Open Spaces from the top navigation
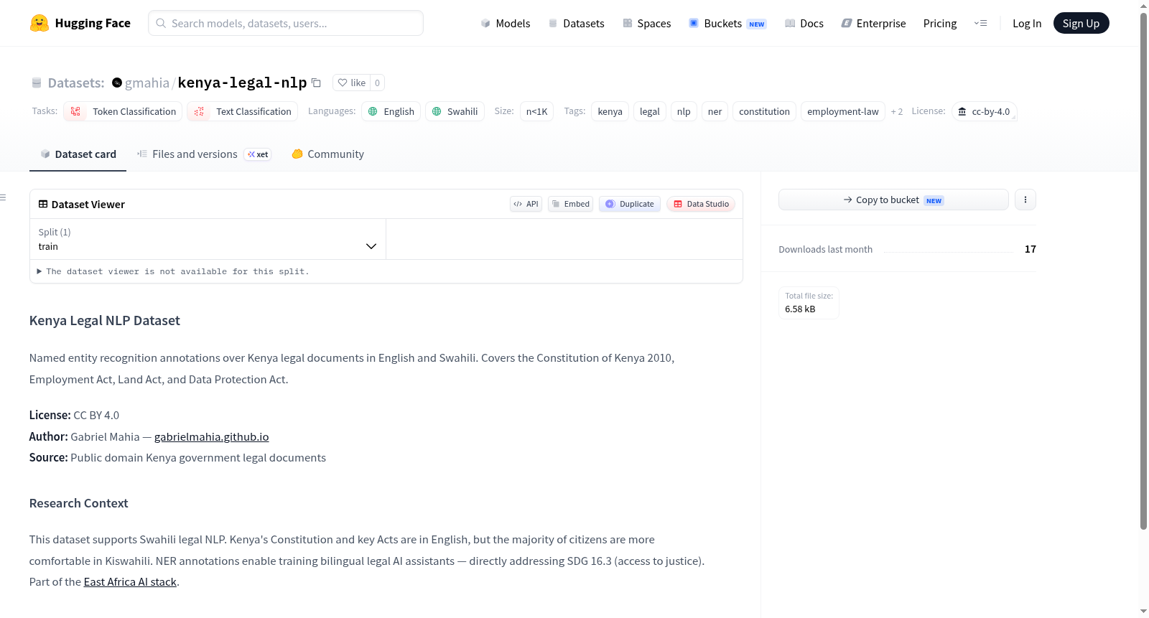1149x618 pixels. [x=646, y=24]
